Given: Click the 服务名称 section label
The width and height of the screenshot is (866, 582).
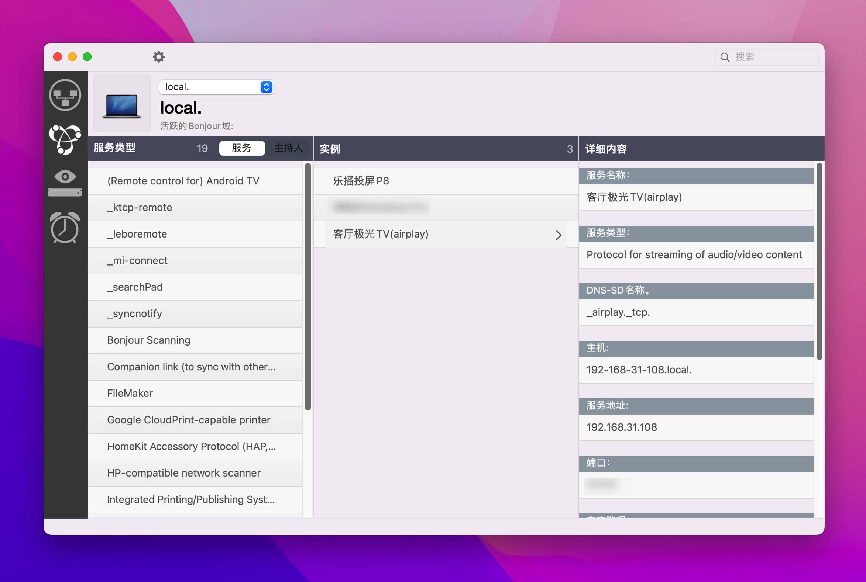Looking at the screenshot, I should (608, 175).
